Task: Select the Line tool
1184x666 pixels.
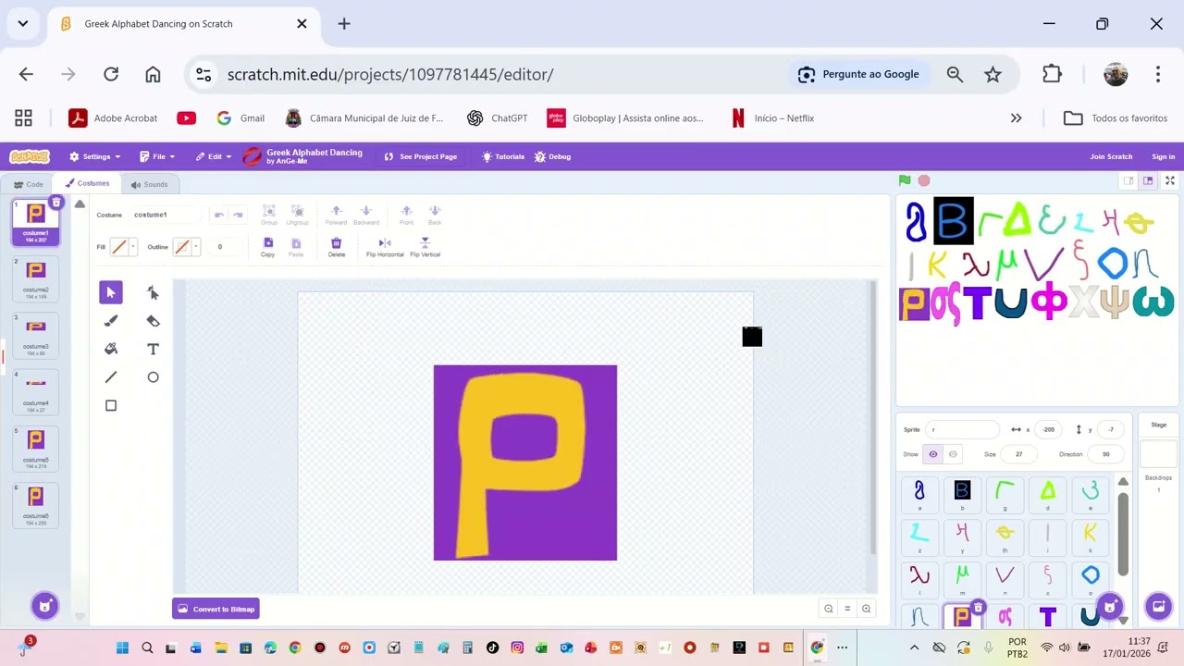Action: 111,377
